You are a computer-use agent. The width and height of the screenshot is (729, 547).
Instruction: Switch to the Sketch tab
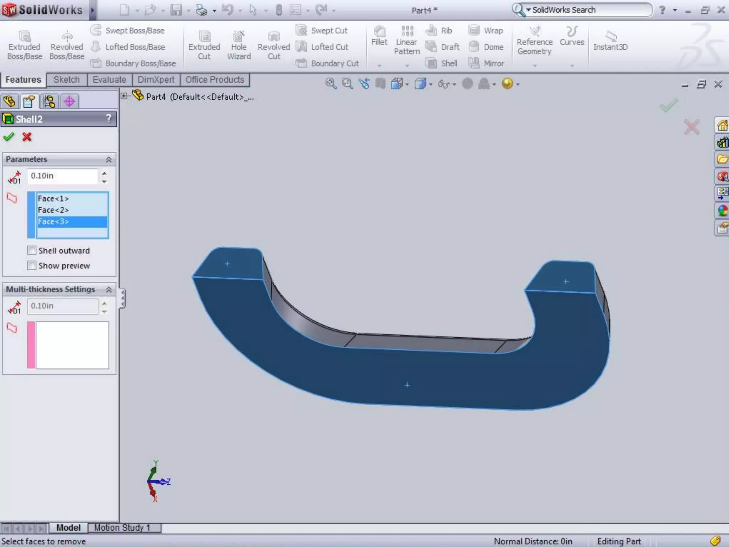(67, 80)
